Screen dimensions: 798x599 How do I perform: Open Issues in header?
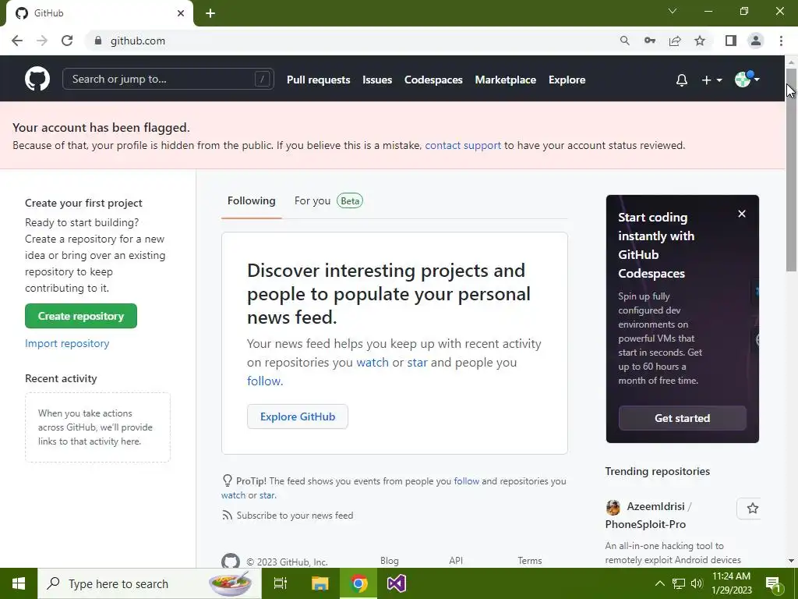pyautogui.click(x=377, y=80)
